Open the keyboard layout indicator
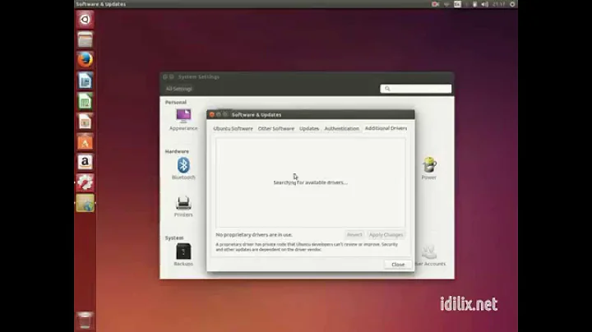This screenshot has width=592, height=332. point(458,4)
